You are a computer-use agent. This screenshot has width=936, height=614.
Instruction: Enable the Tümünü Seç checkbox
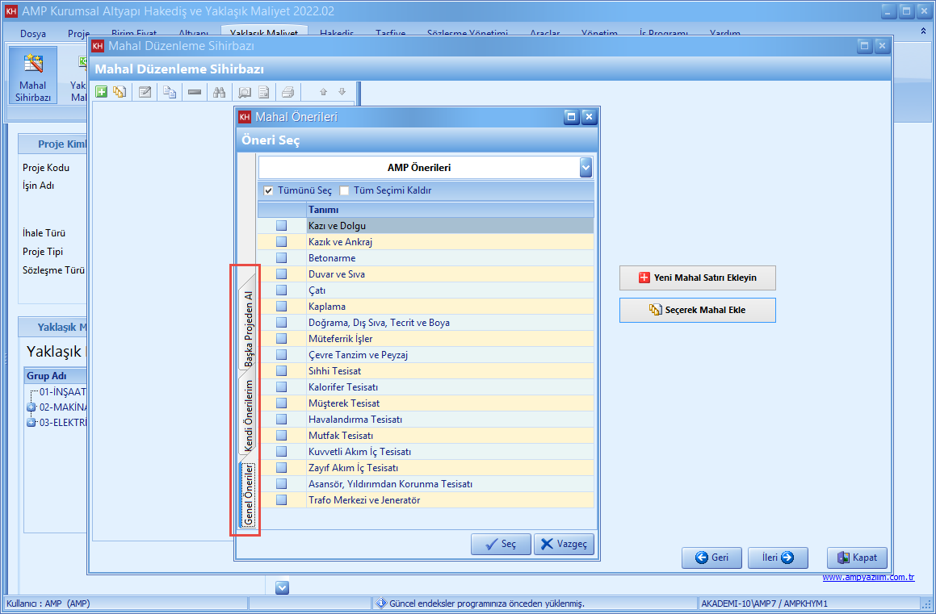pyautogui.click(x=269, y=191)
